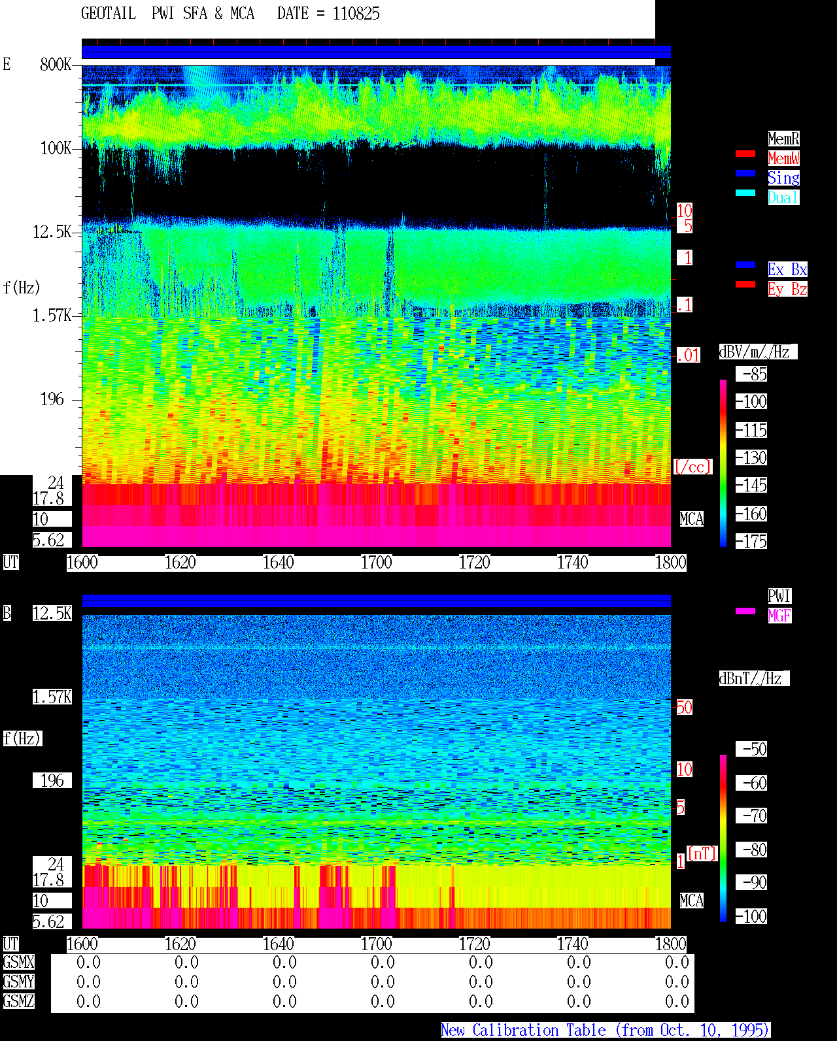Click the magnetic field color scale bar
837x1041 pixels.
pos(723,838)
